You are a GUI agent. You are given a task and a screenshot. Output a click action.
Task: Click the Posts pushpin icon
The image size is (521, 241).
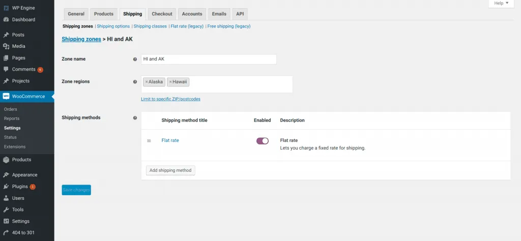point(6,35)
